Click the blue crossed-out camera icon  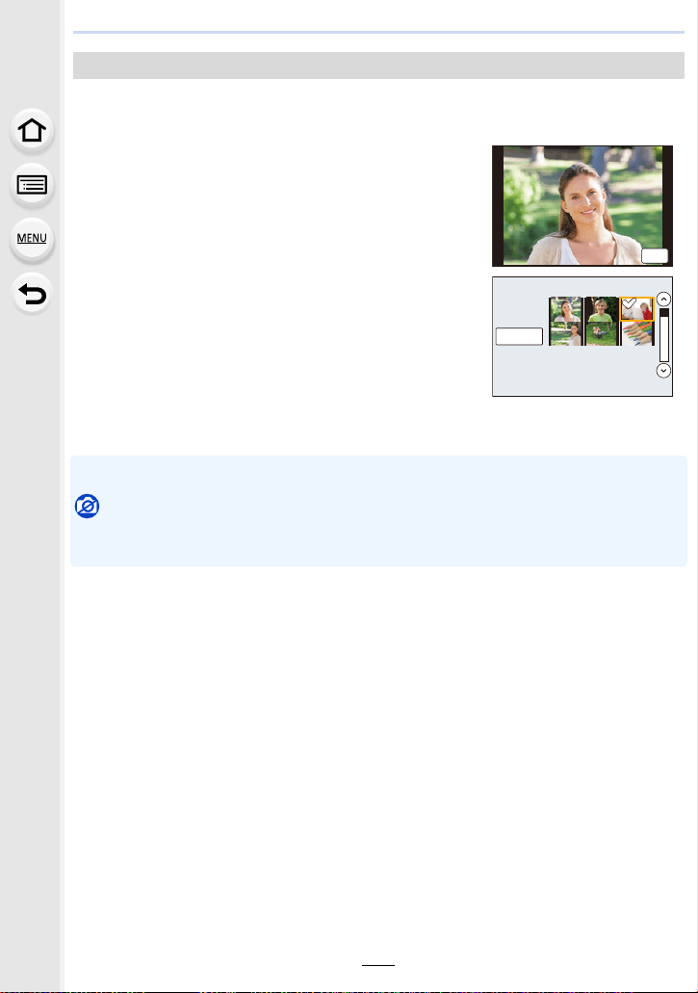[88, 506]
